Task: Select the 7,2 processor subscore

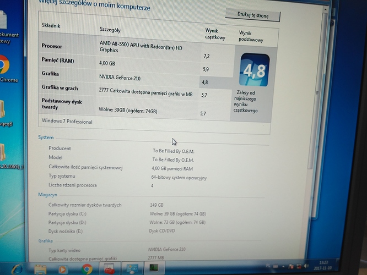Action: (x=207, y=56)
